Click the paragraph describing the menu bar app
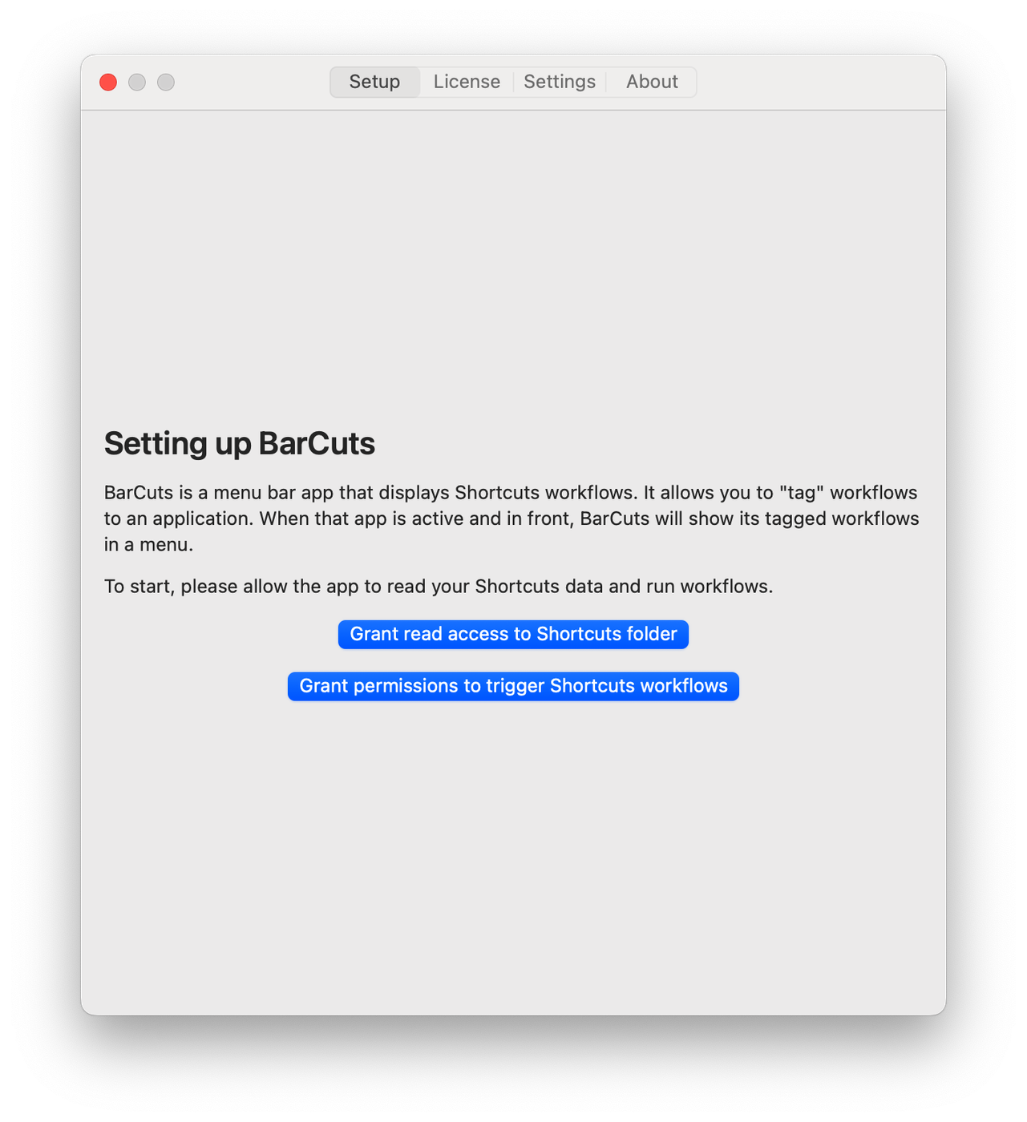Screen dimensions: 1027x1122 (511, 519)
